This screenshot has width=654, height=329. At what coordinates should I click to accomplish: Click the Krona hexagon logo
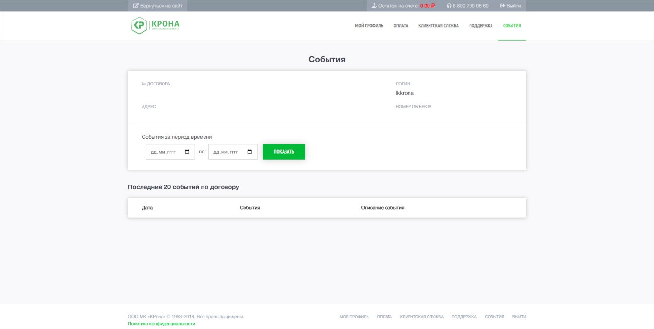pyautogui.click(x=140, y=25)
